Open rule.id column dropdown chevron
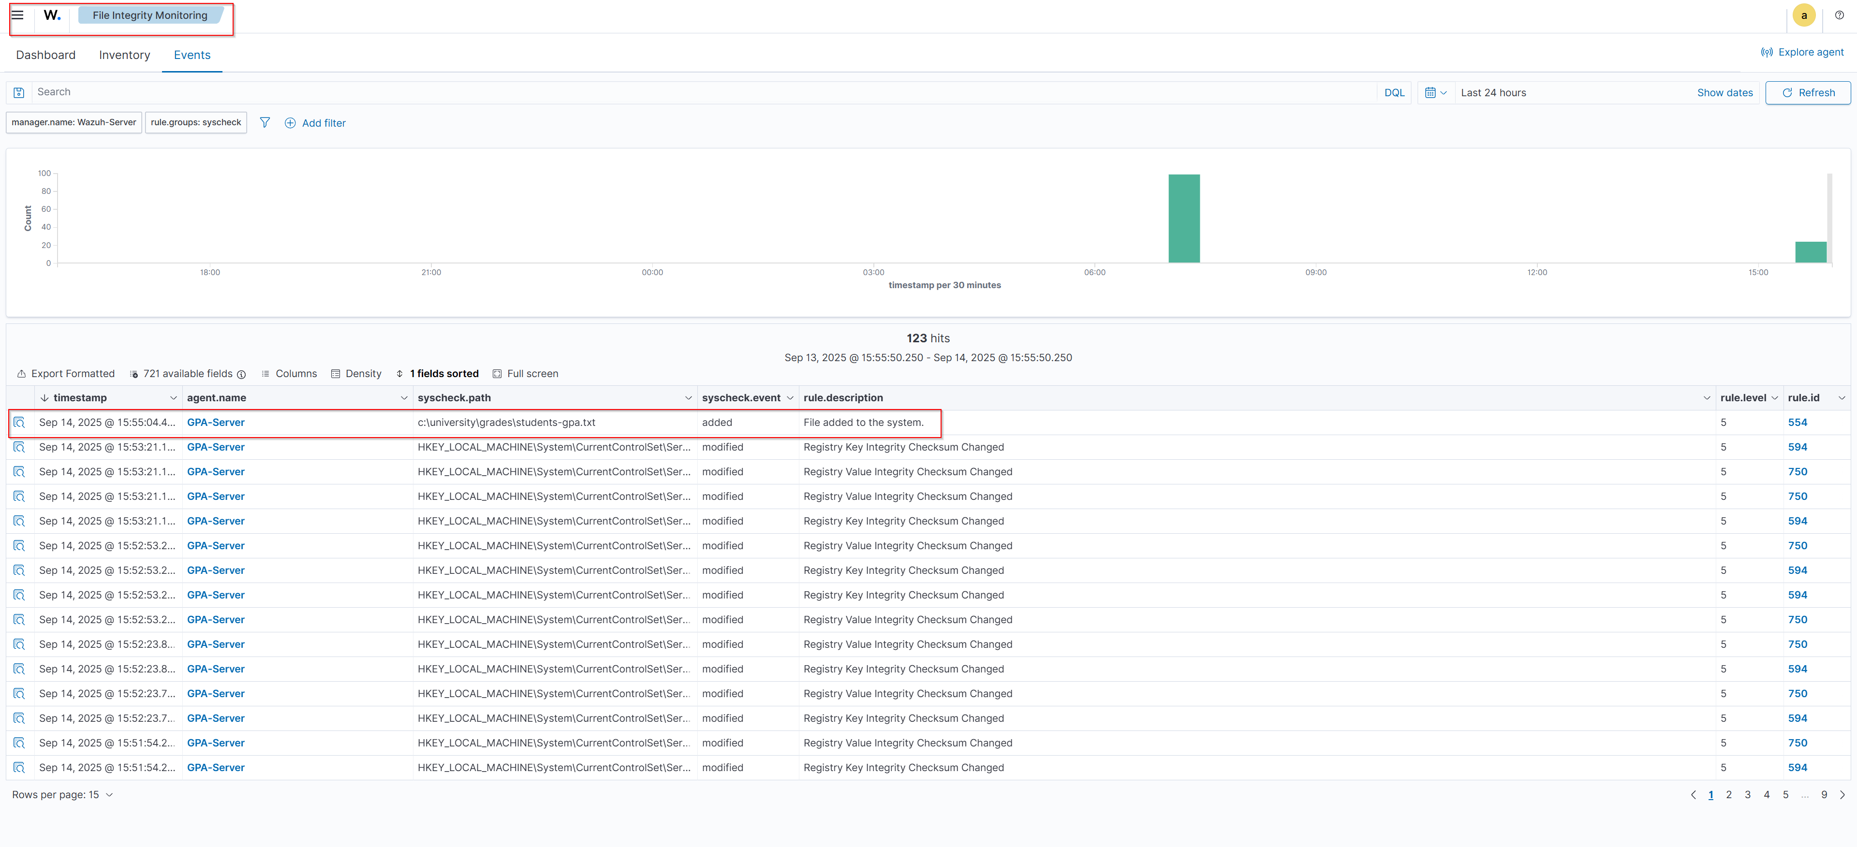1857x847 pixels. [1841, 398]
